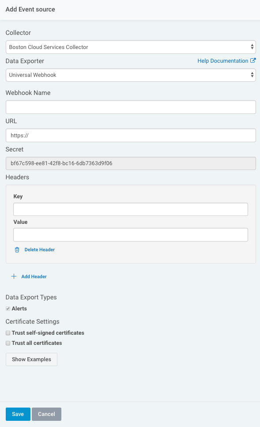Click inside the Webhook Name field
This screenshot has width=260, height=427.
(x=130, y=107)
